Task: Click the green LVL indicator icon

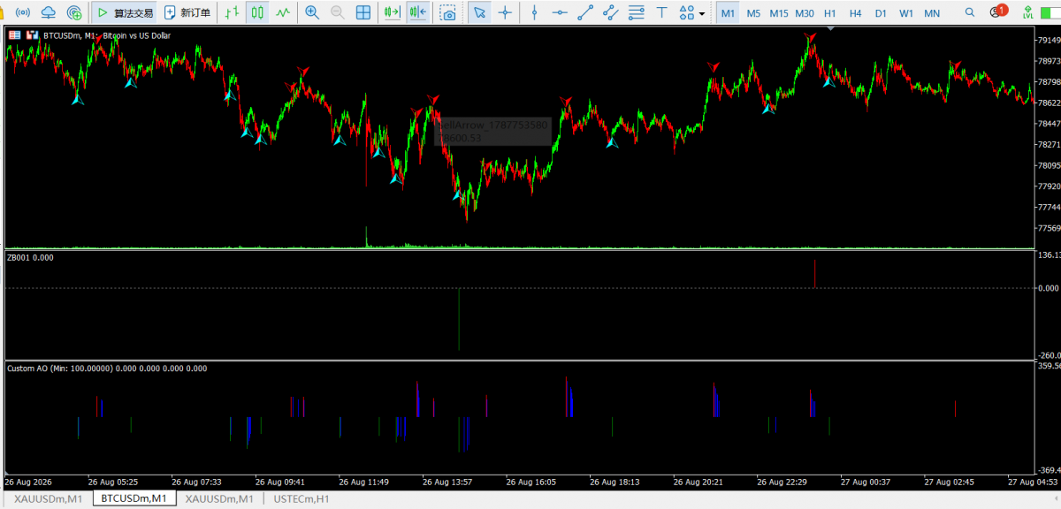Action: [x=1027, y=13]
